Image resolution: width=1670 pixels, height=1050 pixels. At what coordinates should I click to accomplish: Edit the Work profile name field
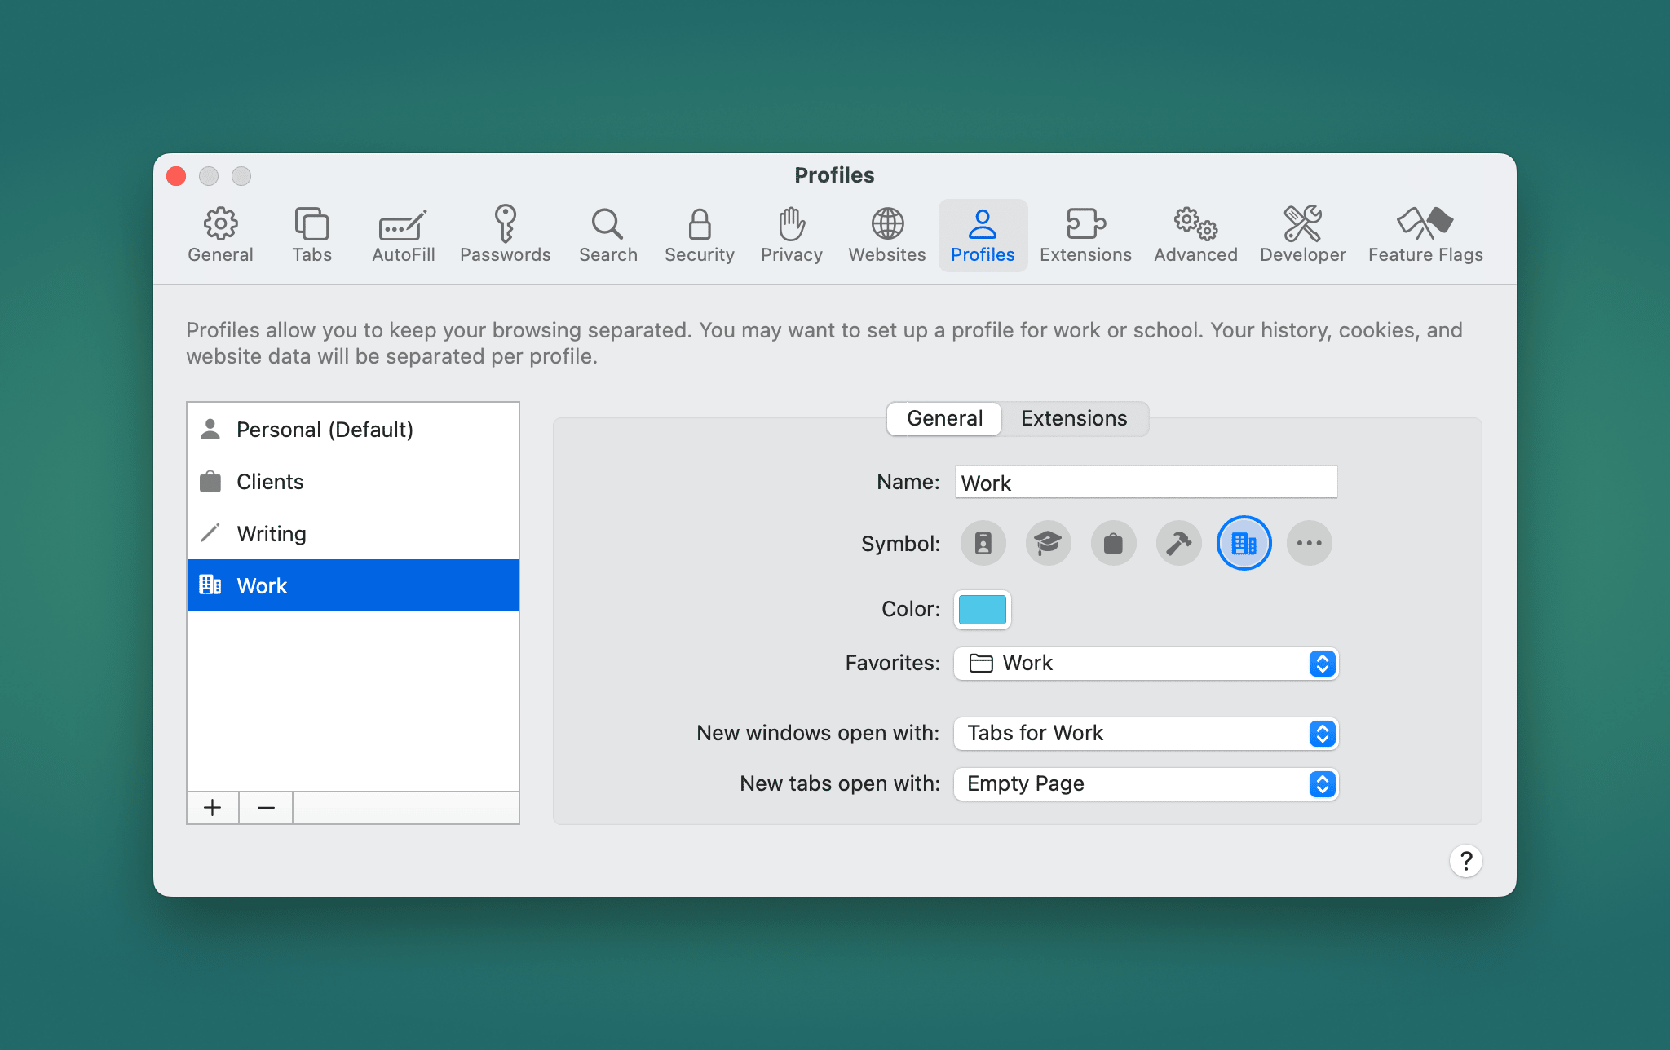(x=1145, y=482)
